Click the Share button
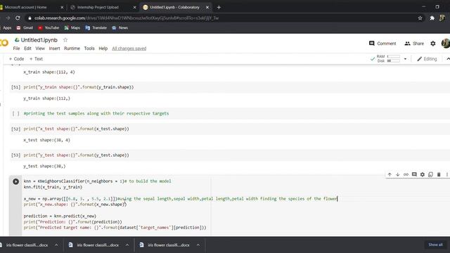 [x=414, y=44]
